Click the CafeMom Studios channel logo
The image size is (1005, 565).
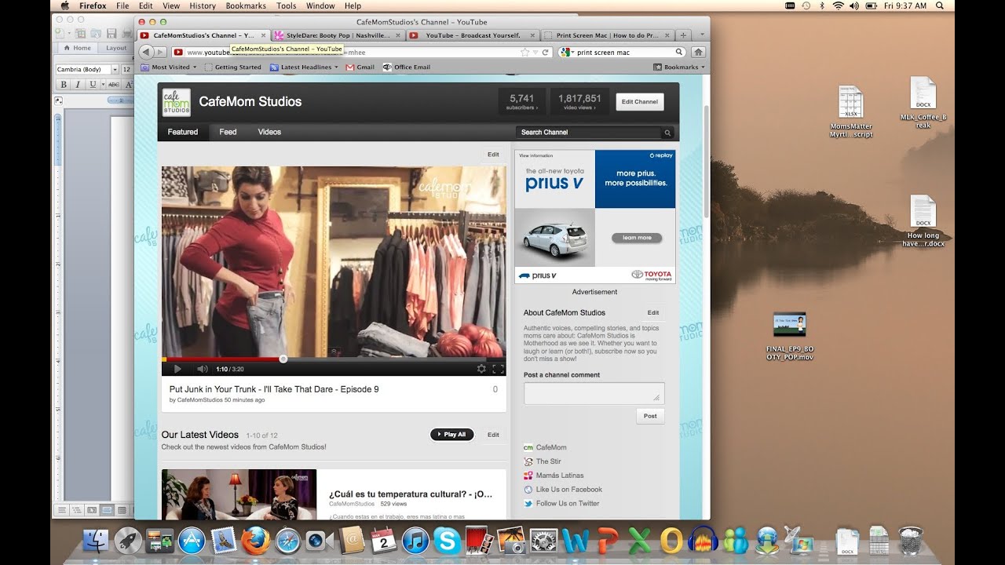[x=176, y=102]
